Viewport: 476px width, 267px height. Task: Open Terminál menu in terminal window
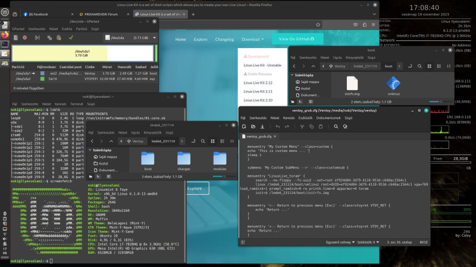pyautogui.click(x=77, y=104)
